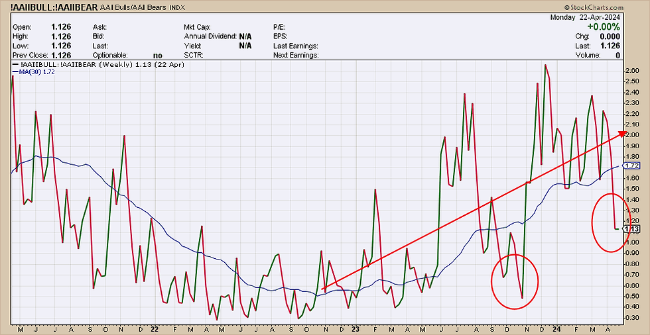
Task: Click the 1.13 last price axis tag
Action: tap(633, 229)
